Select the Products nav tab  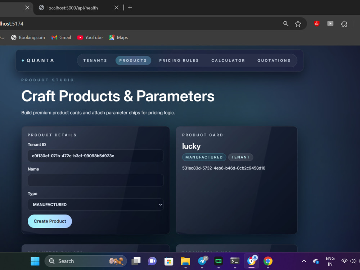[133, 60]
